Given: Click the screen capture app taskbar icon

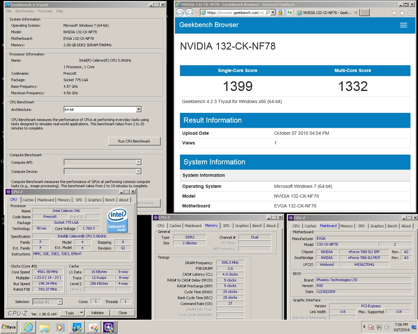Looking at the screenshot, I should pos(93,327).
